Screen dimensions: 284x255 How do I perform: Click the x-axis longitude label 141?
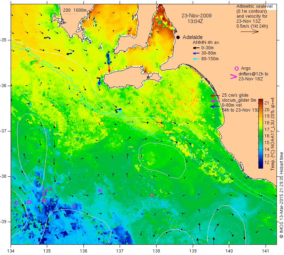pos(266,251)
